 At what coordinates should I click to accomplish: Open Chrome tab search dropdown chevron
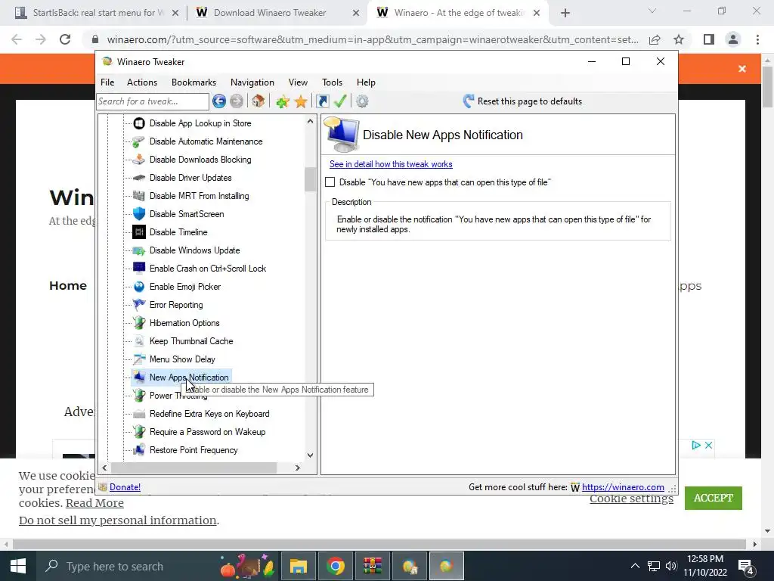tap(652, 11)
